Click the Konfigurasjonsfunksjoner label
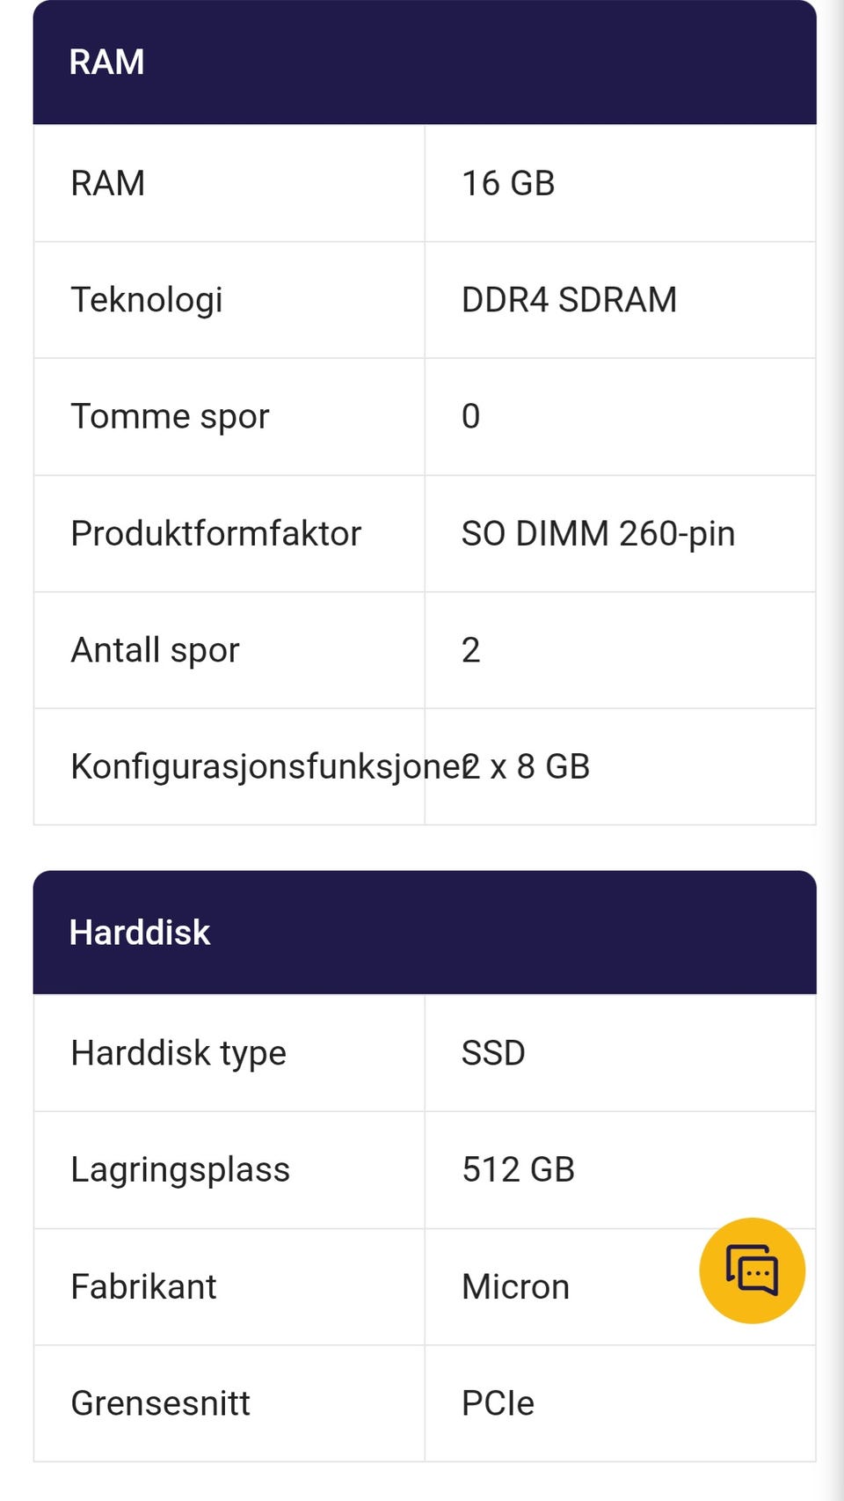 click(x=255, y=766)
